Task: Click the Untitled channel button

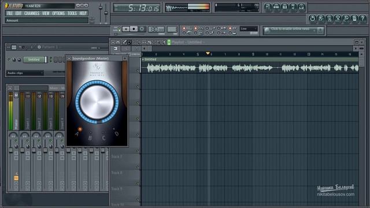Action: pyautogui.click(x=35, y=60)
